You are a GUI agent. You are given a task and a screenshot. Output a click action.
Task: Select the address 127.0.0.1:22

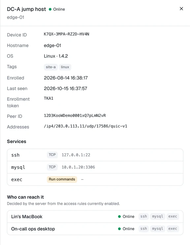click(x=76, y=155)
